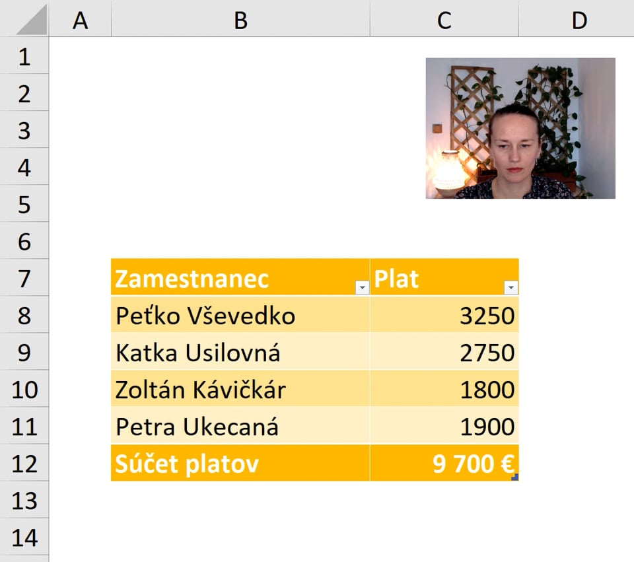Select row 2 header
Image resolution: width=634 pixels, height=562 pixels.
(x=24, y=92)
